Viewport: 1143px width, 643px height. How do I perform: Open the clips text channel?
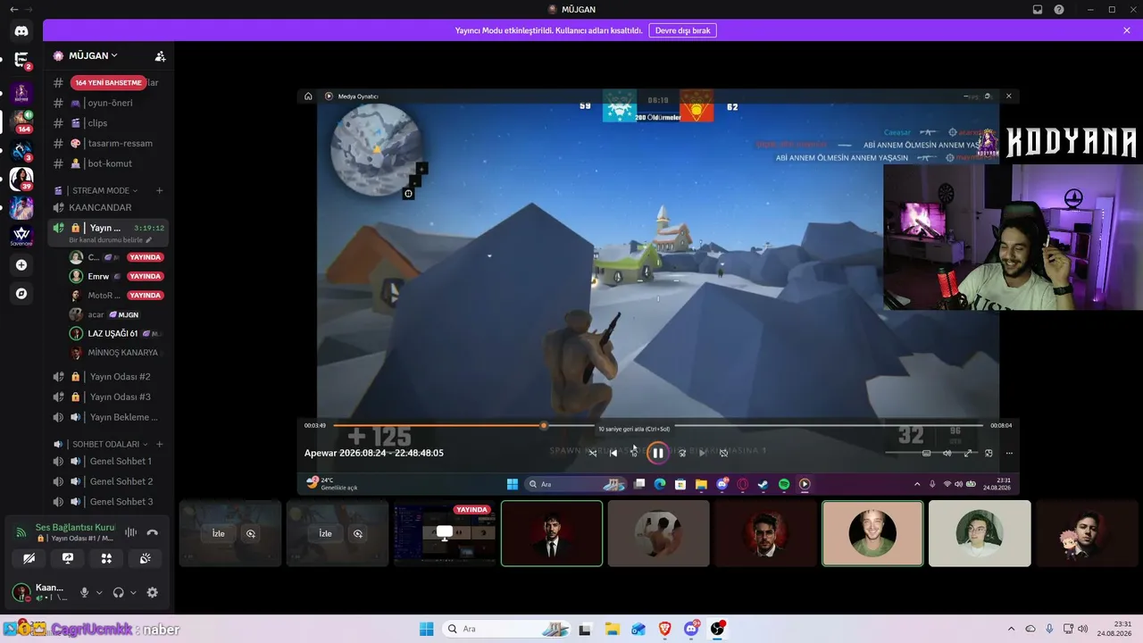[x=107, y=123]
